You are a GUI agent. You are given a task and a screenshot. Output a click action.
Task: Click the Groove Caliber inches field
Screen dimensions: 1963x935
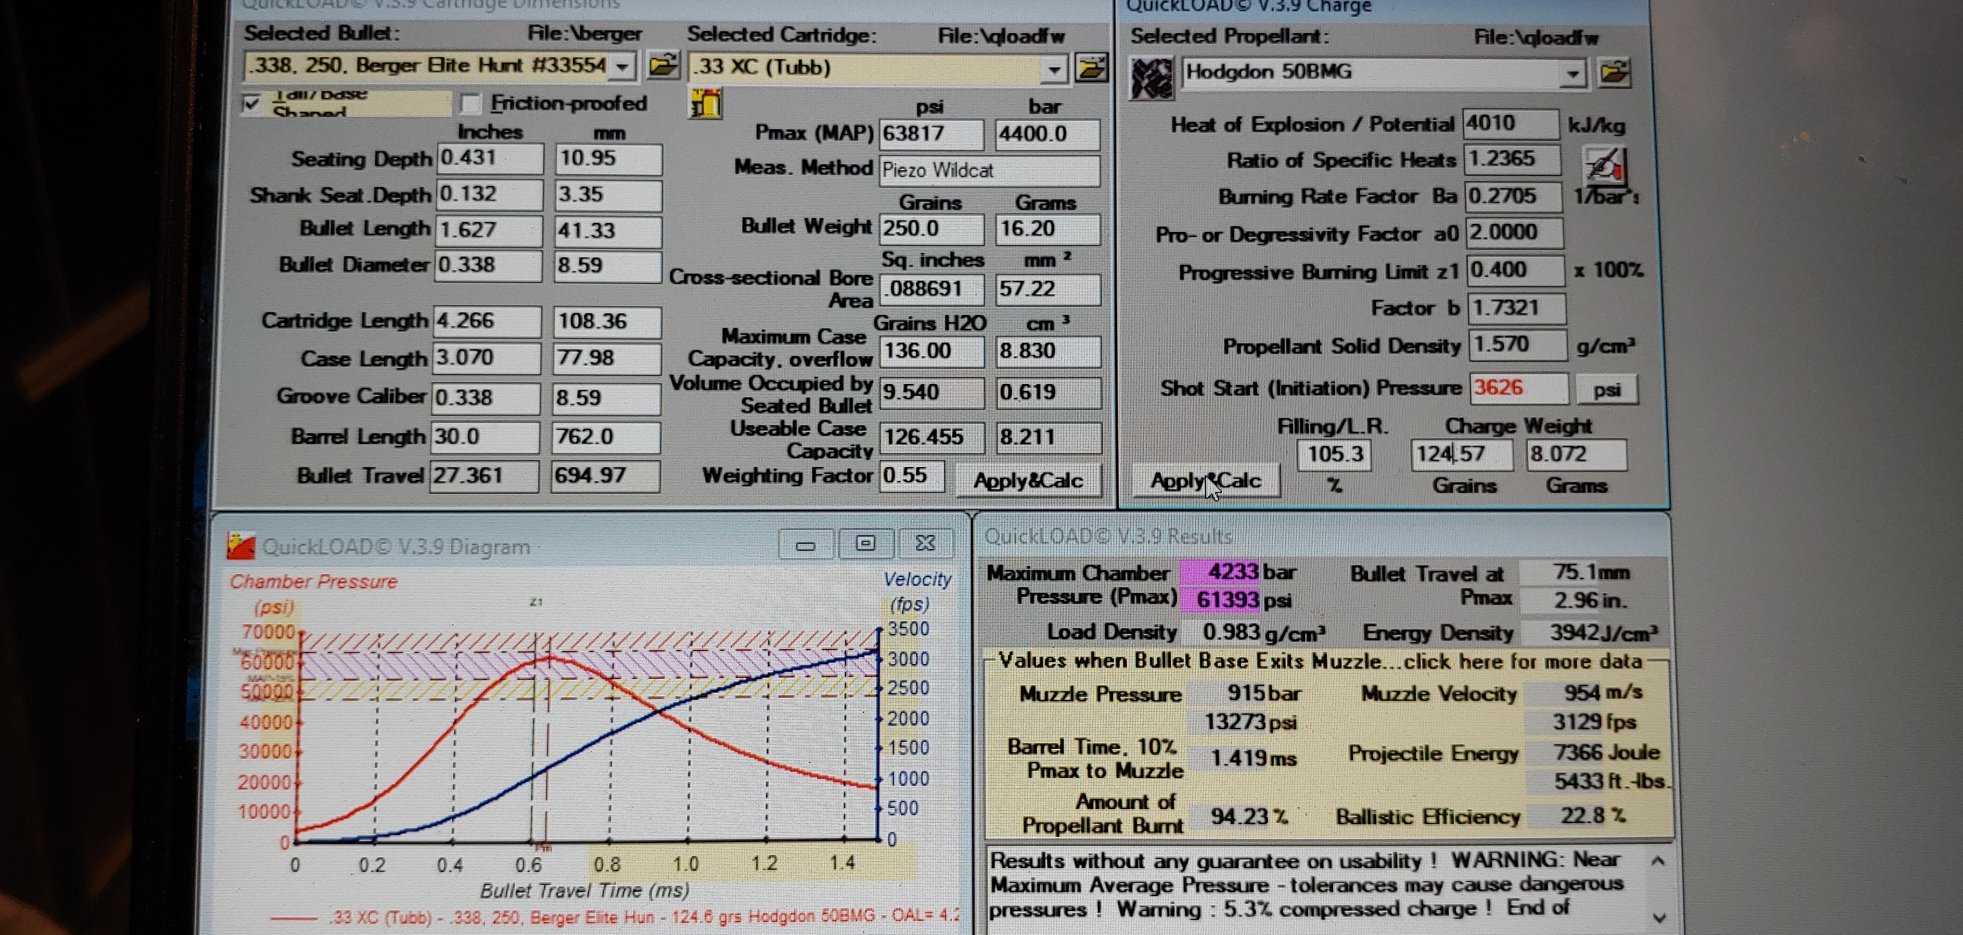point(485,398)
